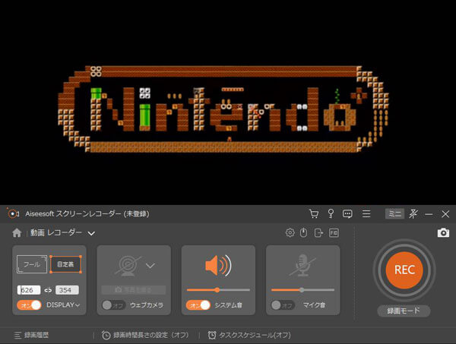Image resolution: width=456 pixels, height=344 pixels.
Task: Click the disabled webcam photo capture button
Action: pos(134,289)
